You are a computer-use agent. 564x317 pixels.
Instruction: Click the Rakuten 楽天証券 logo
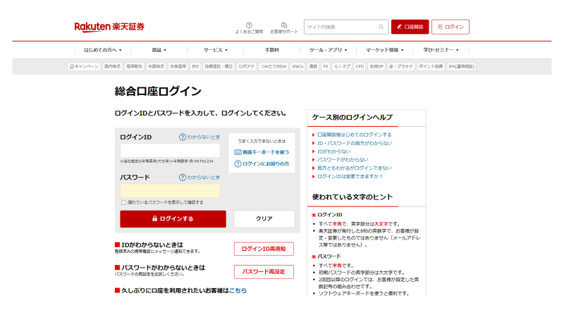[109, 27]
